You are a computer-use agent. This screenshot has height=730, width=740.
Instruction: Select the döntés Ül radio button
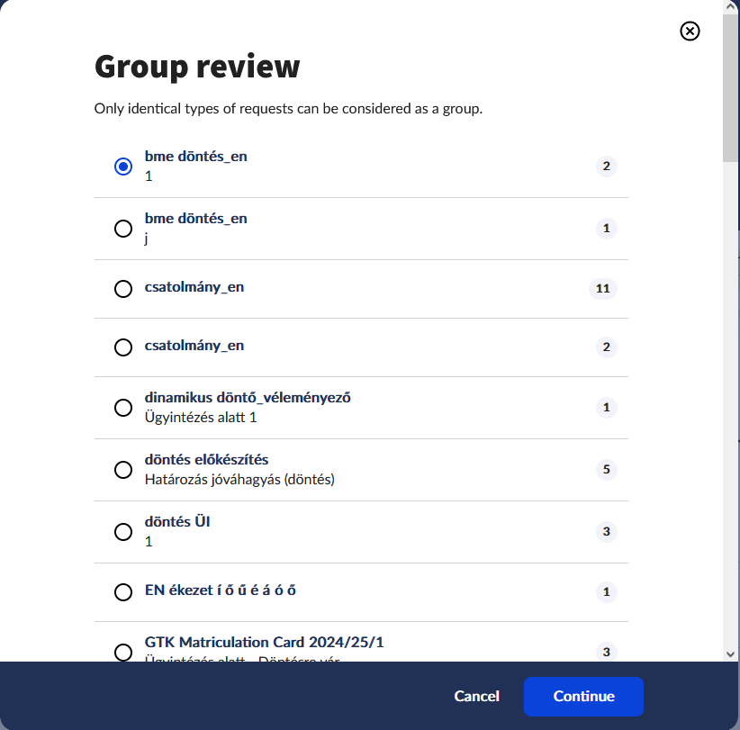(123, 532)
